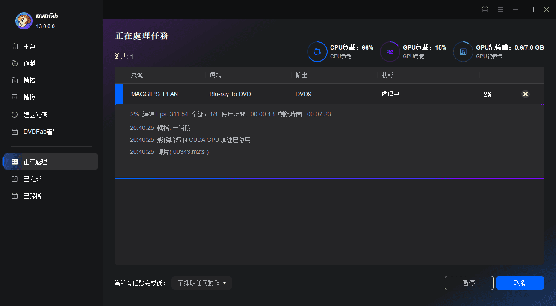Image resolution: width=556 pixels, height=306 pixels.
Task: Click the home icon beside 主頁
Action: (x=15, y=46)
